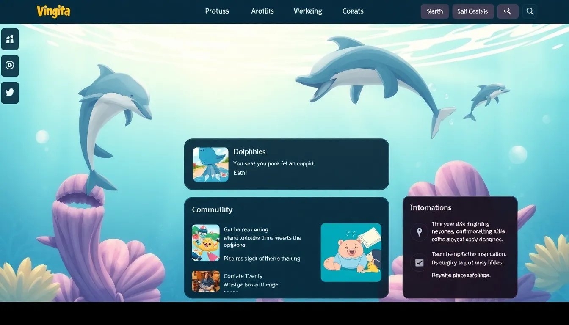Open the Dolphies card thumbnail image
The width and height of the screenshot is (569, 325).
tap(211, 165)
